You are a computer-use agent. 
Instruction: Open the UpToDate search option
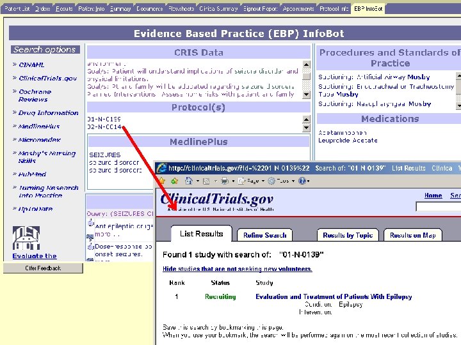click(x=35, y=209)
